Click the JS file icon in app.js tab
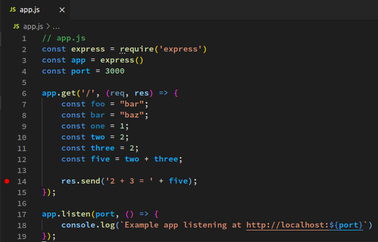Viewport: 378px width, 242px height. (x=13, y=10)
